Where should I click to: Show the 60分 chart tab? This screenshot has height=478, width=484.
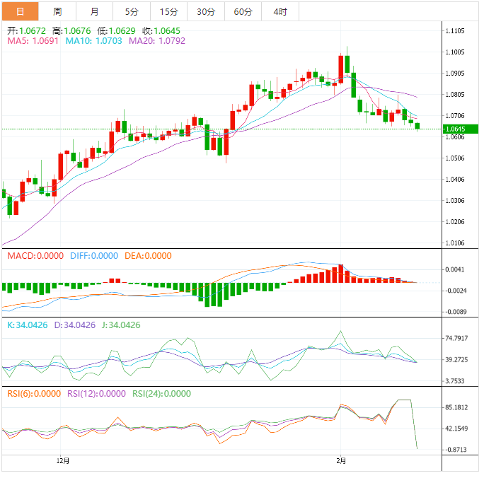pyautogui.click(x=243, y=11)
